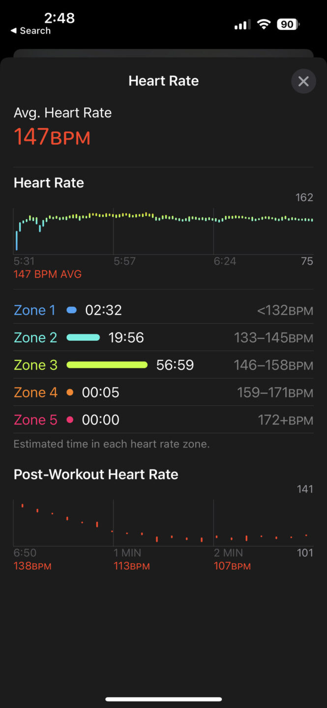Expand the Post-Workout Heart Rate section
Viewport: 327px width, 708px height.
pos(163,521)
